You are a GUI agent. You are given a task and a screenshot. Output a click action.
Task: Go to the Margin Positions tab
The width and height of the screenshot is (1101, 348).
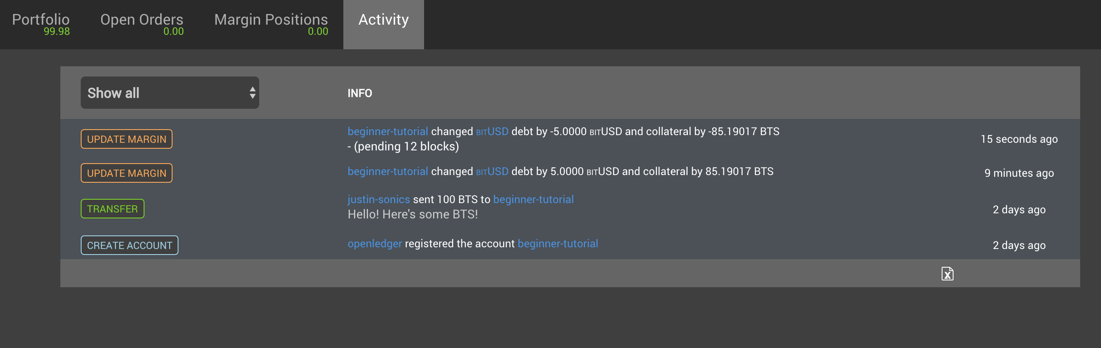click(x=271, y=24)
